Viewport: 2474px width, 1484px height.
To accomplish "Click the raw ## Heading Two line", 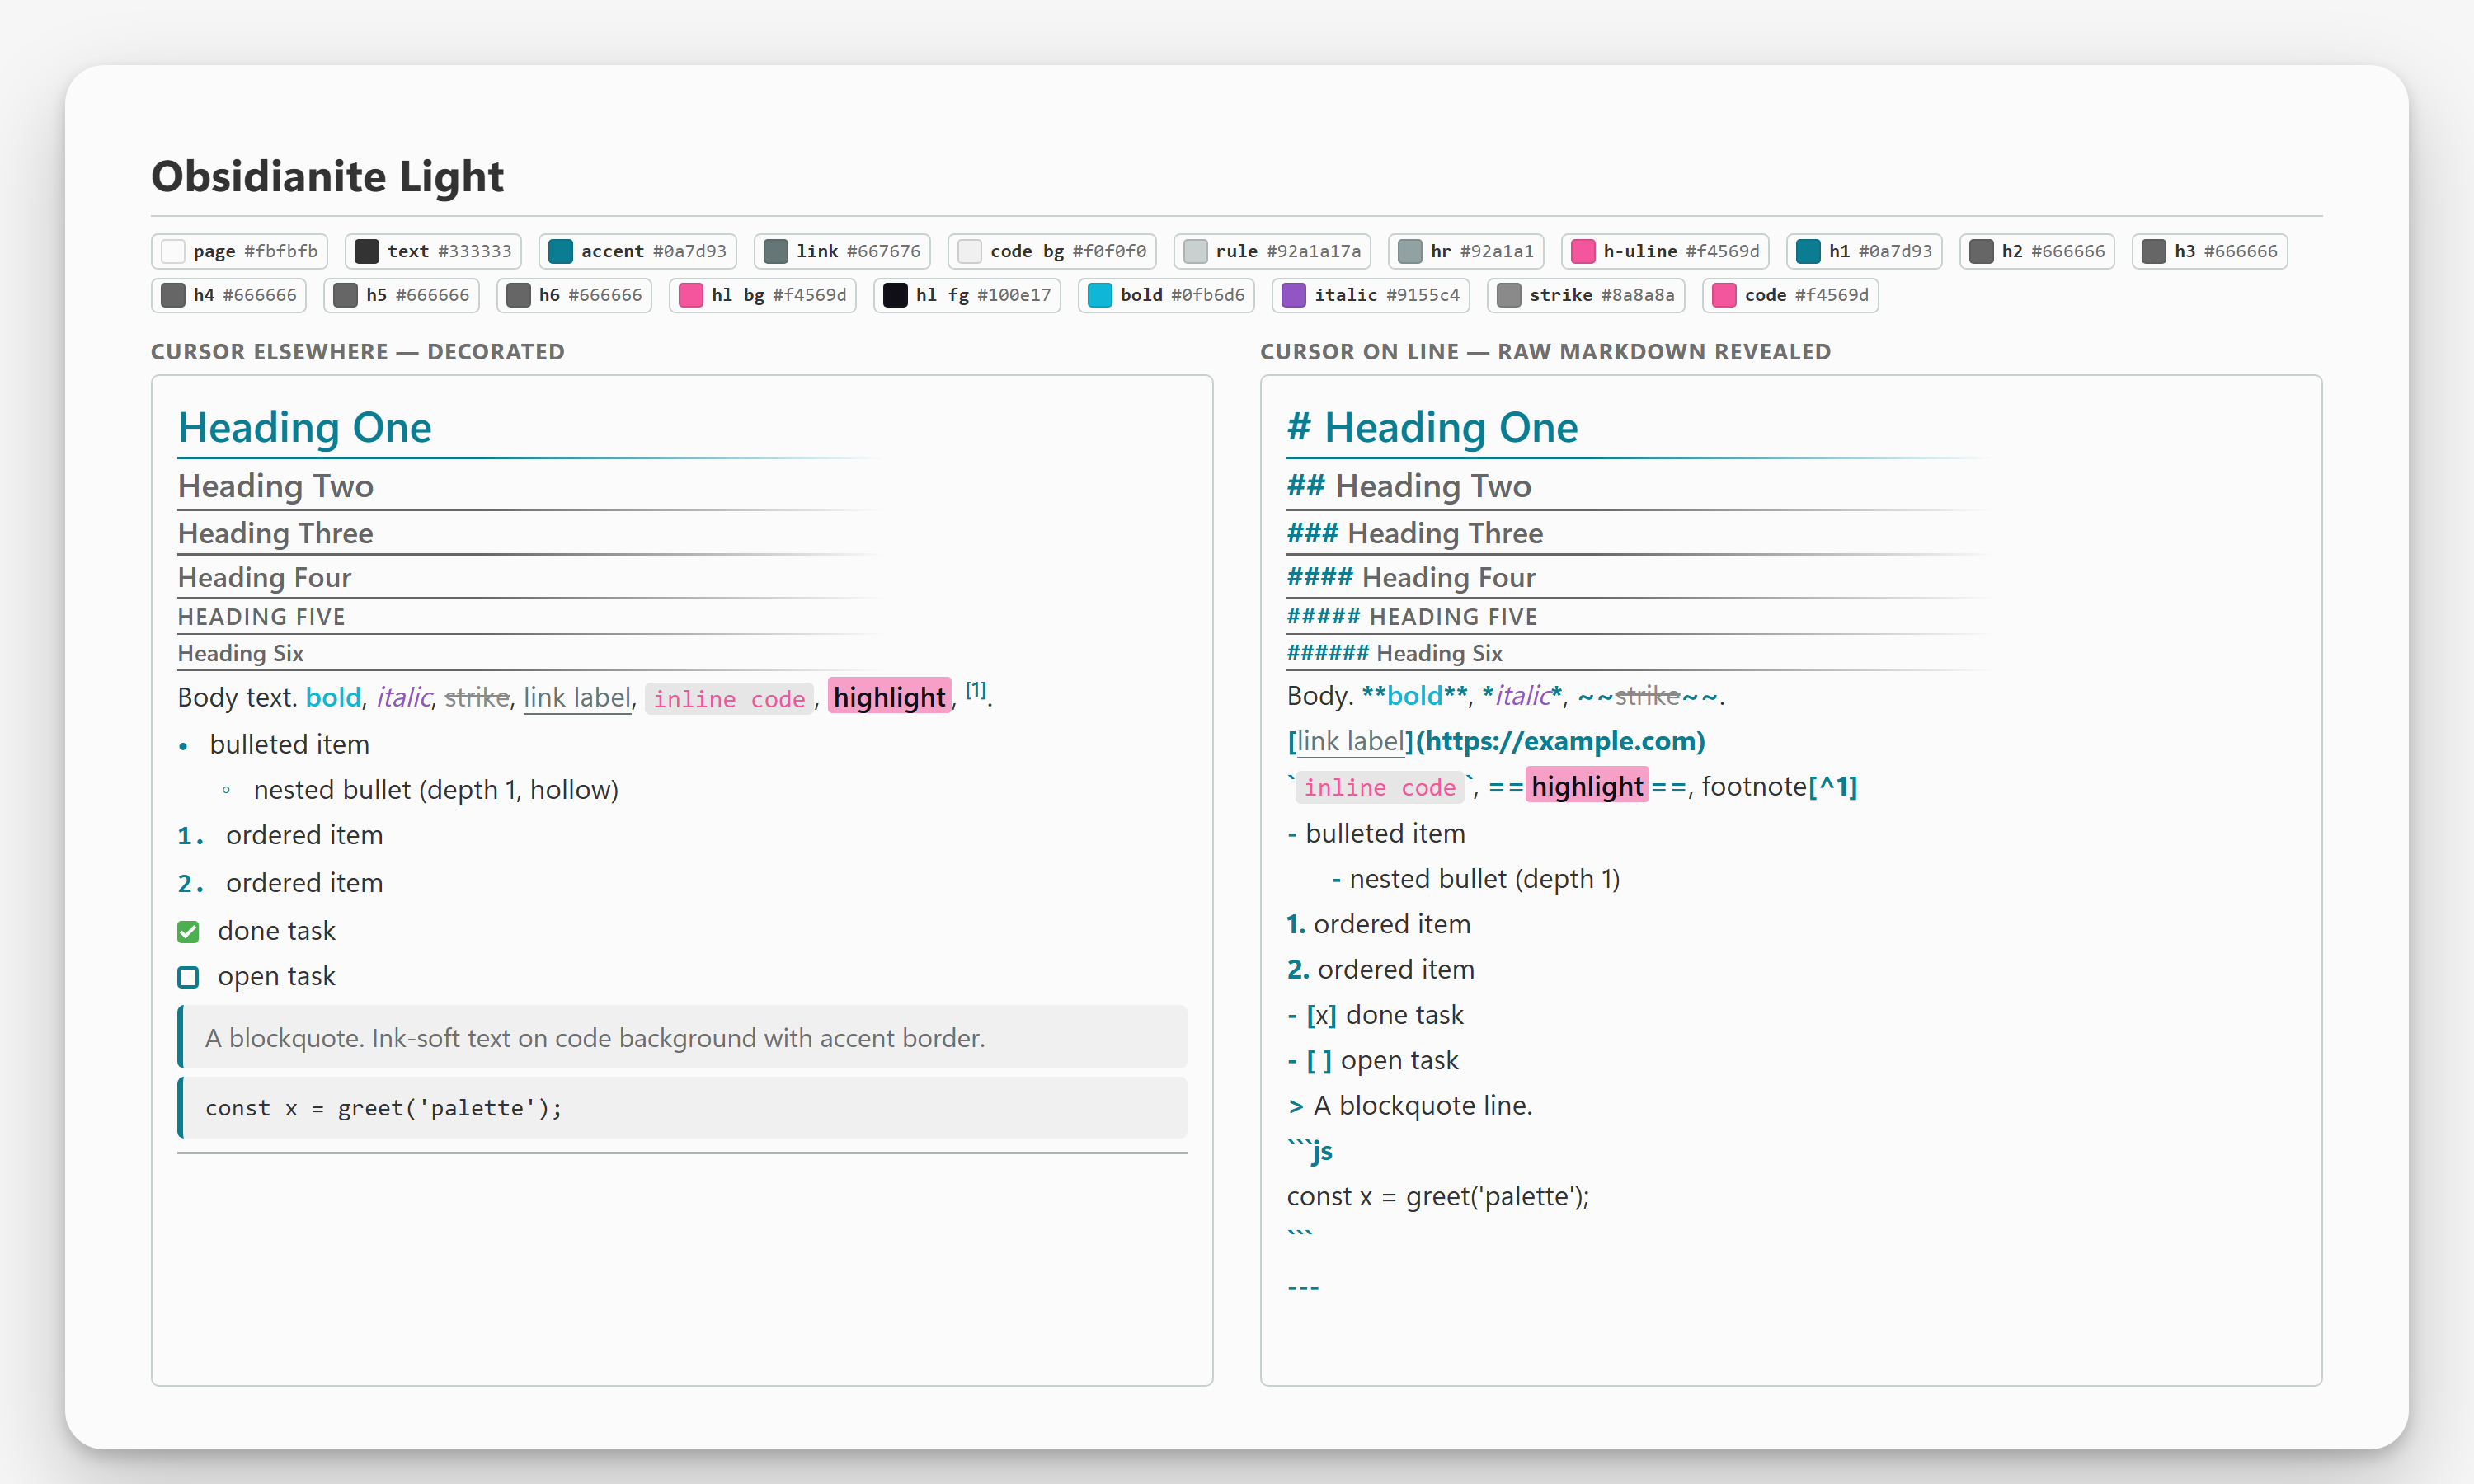I will (1409, 487).
